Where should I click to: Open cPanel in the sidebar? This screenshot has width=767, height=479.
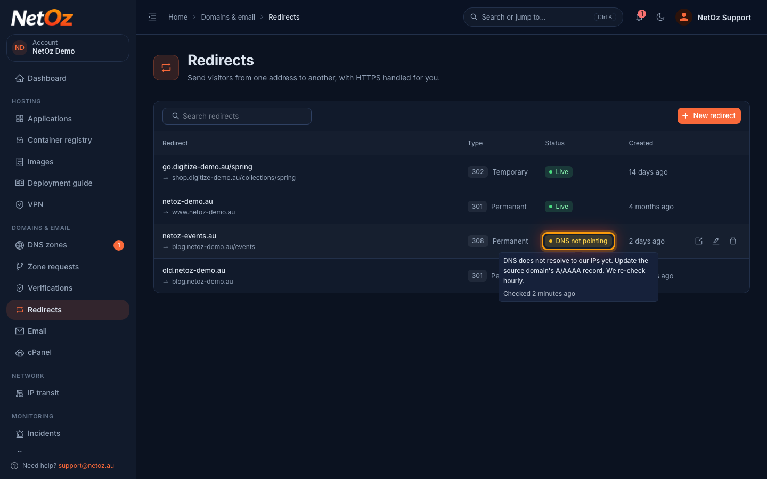tap(68, 352)
